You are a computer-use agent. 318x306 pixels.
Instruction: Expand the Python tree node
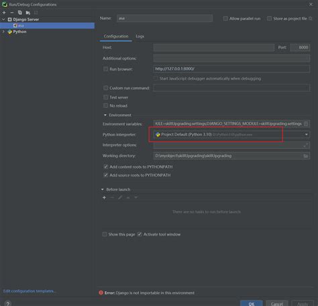tap(3, 32)
